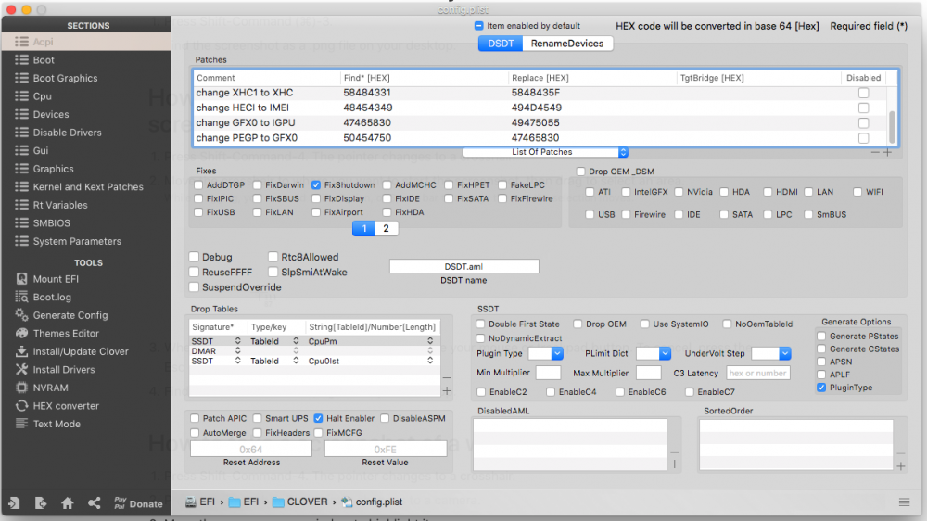Disable the change XHC1 to XHC patch

(864, 93)
